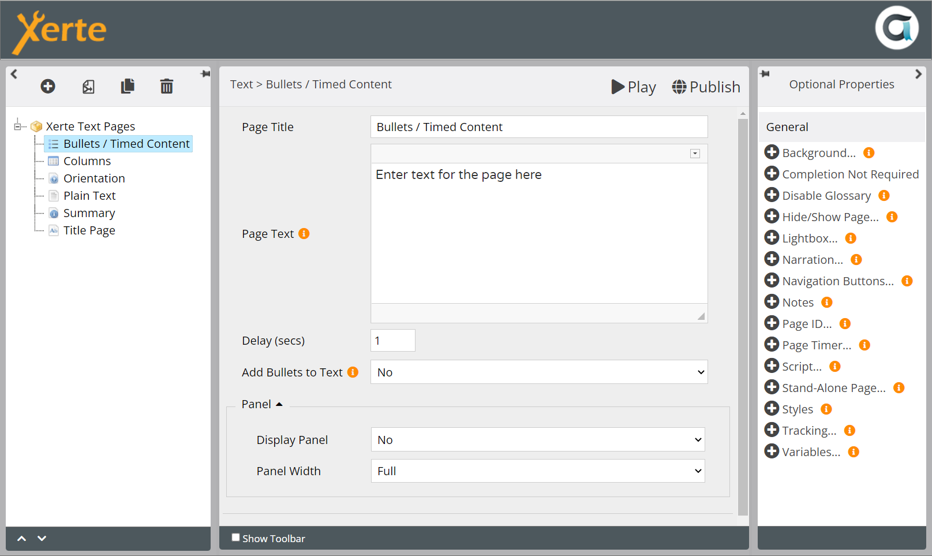The image size is (932, 556).
Task: Click the duplicate page icon
Action: coord(128,87)
